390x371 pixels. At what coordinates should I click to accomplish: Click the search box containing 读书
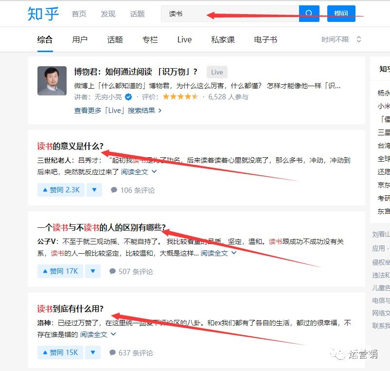229,14
